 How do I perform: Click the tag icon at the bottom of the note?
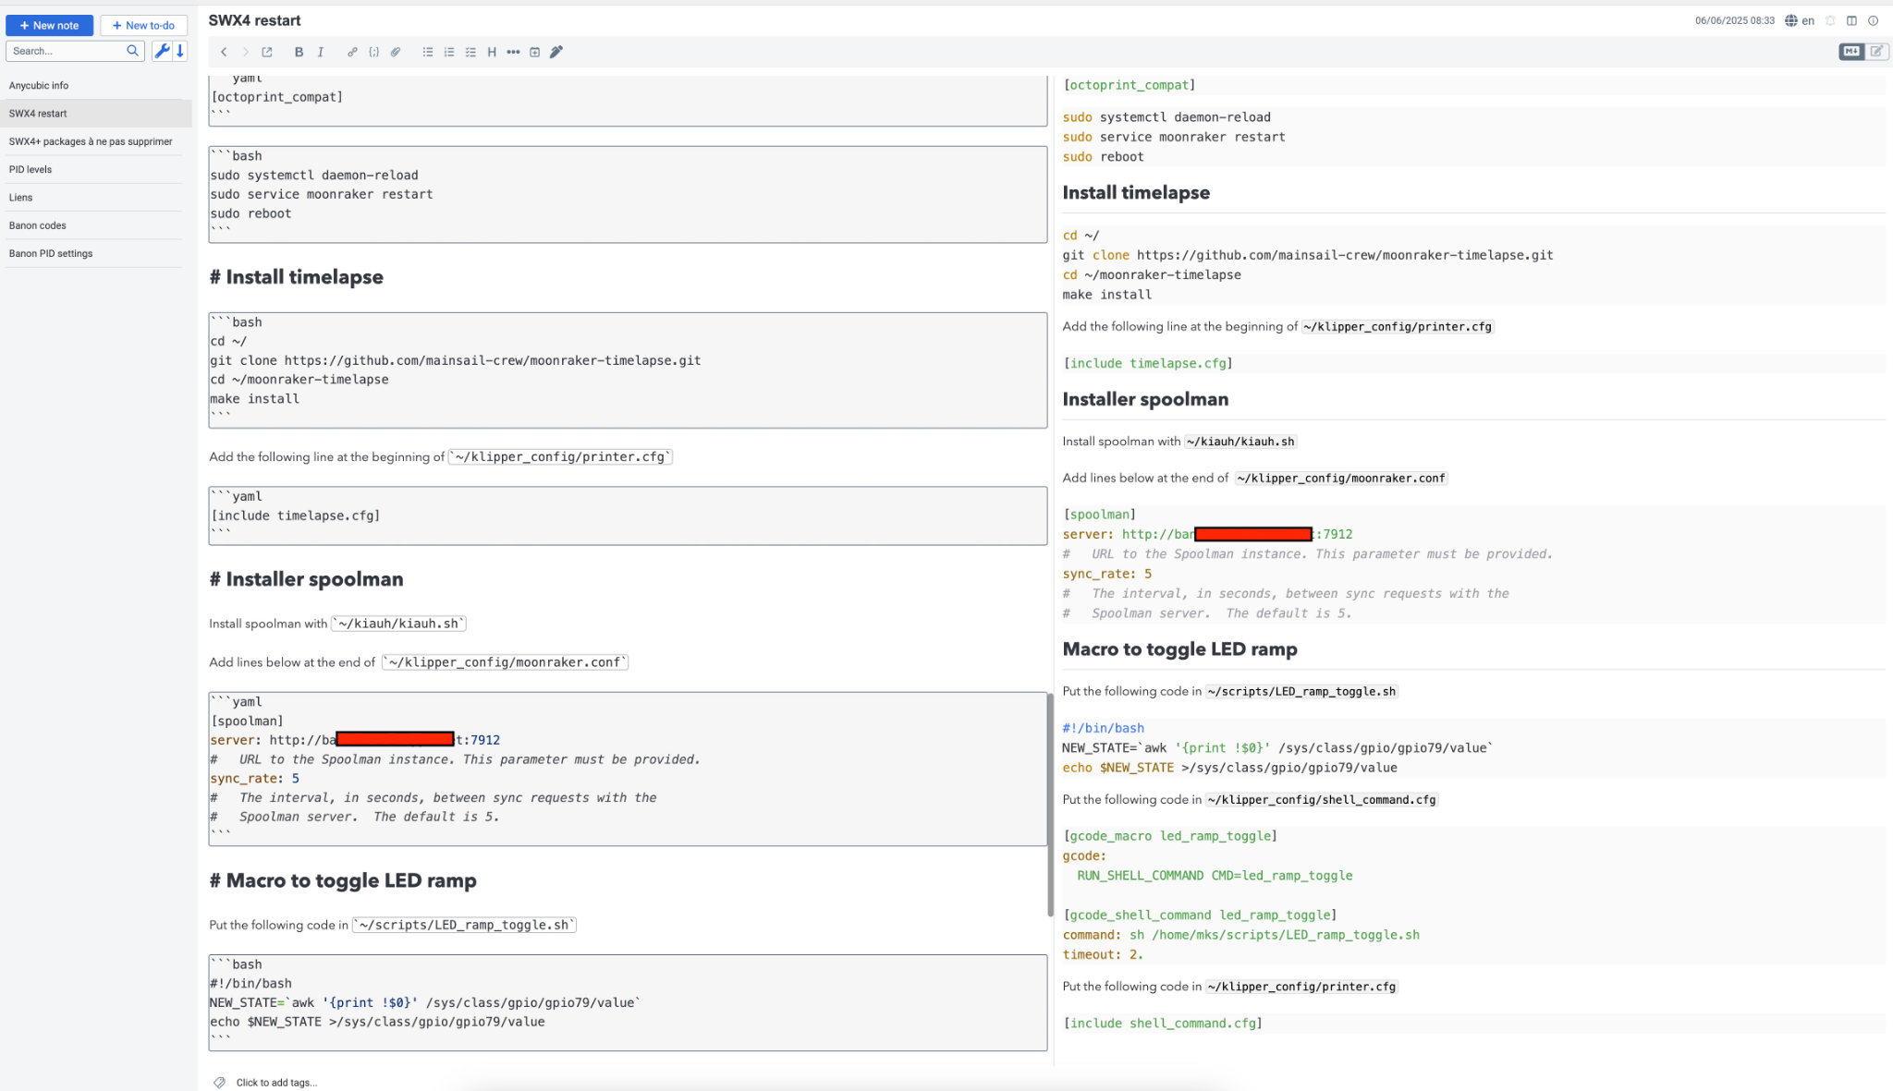pos(219,1082)
